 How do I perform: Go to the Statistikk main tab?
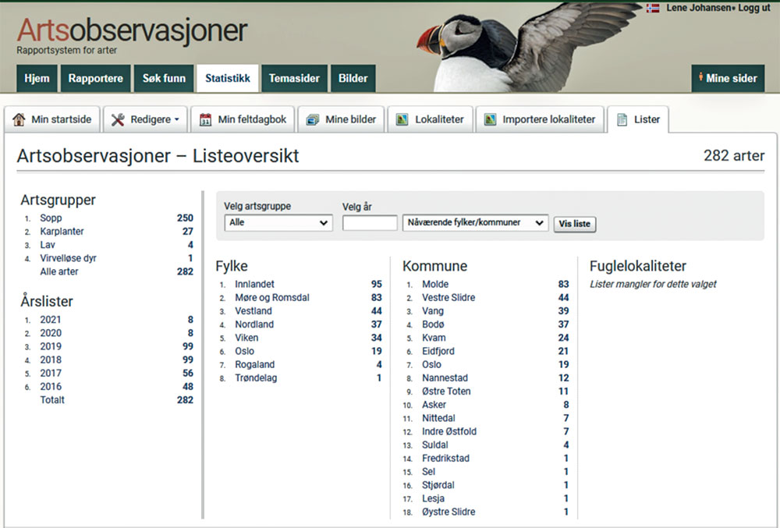click(x=227, y=78)
